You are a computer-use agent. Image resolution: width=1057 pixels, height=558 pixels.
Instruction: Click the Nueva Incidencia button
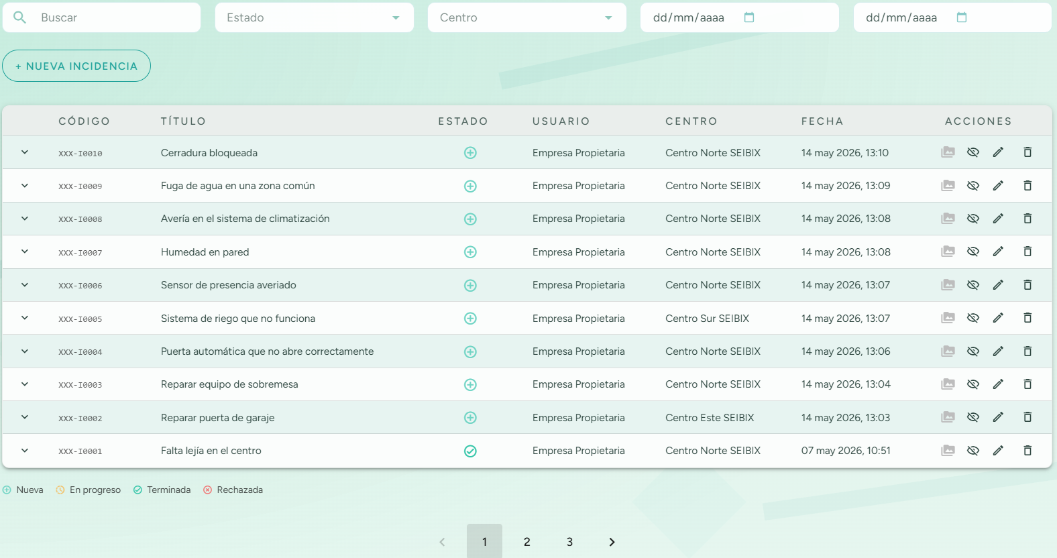tap(76, 66)
